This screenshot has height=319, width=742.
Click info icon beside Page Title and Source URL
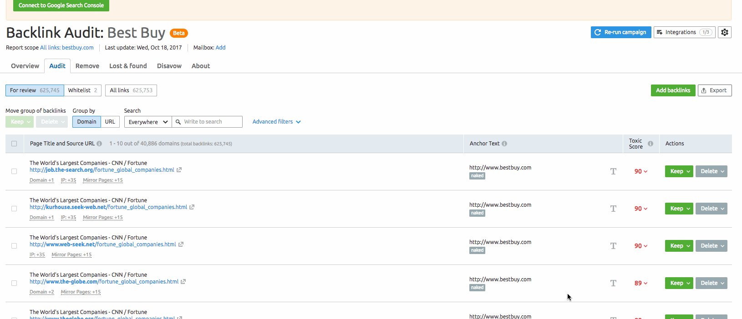[99, 144]
